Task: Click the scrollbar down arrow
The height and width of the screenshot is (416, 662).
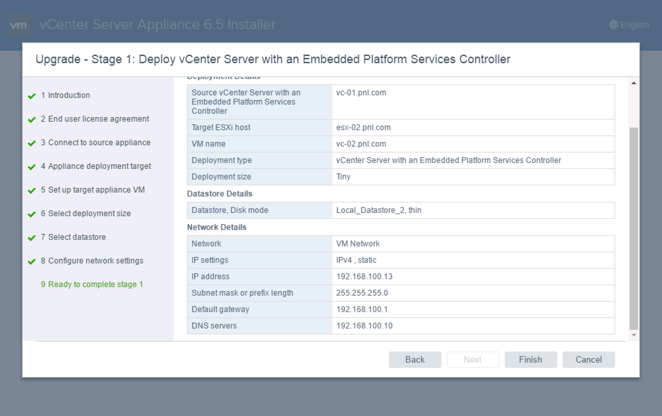Action: click(x=634, y=335)
